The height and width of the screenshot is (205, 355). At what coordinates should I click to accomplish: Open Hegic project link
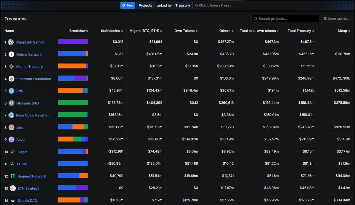click(x=22, y=152)
